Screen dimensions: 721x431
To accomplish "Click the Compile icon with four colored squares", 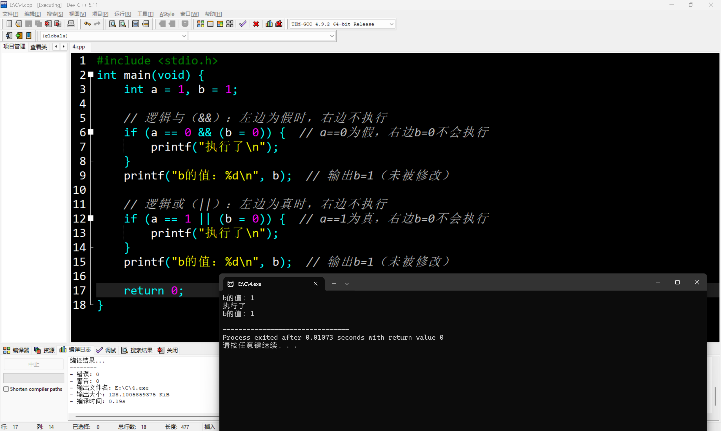I will point(201,24).
